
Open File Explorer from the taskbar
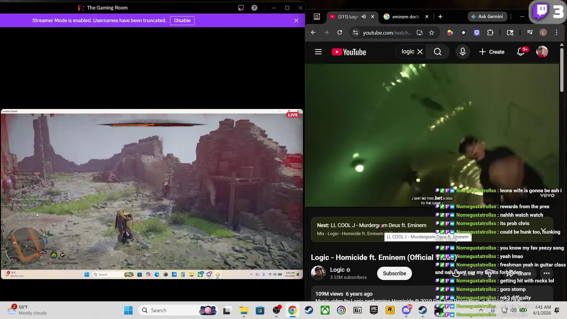tap(244, 310)
